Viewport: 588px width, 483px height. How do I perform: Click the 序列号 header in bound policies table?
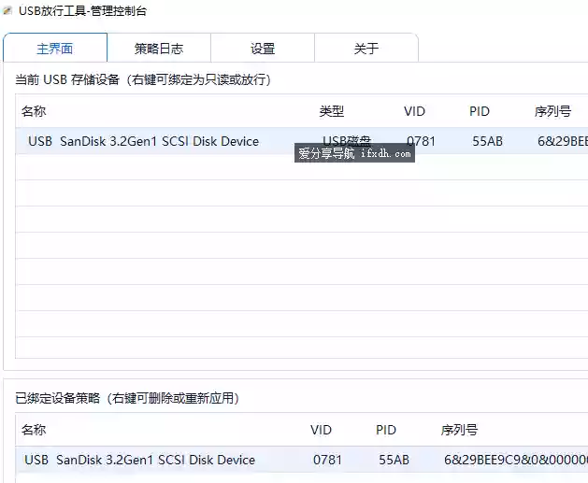point(459,430)
